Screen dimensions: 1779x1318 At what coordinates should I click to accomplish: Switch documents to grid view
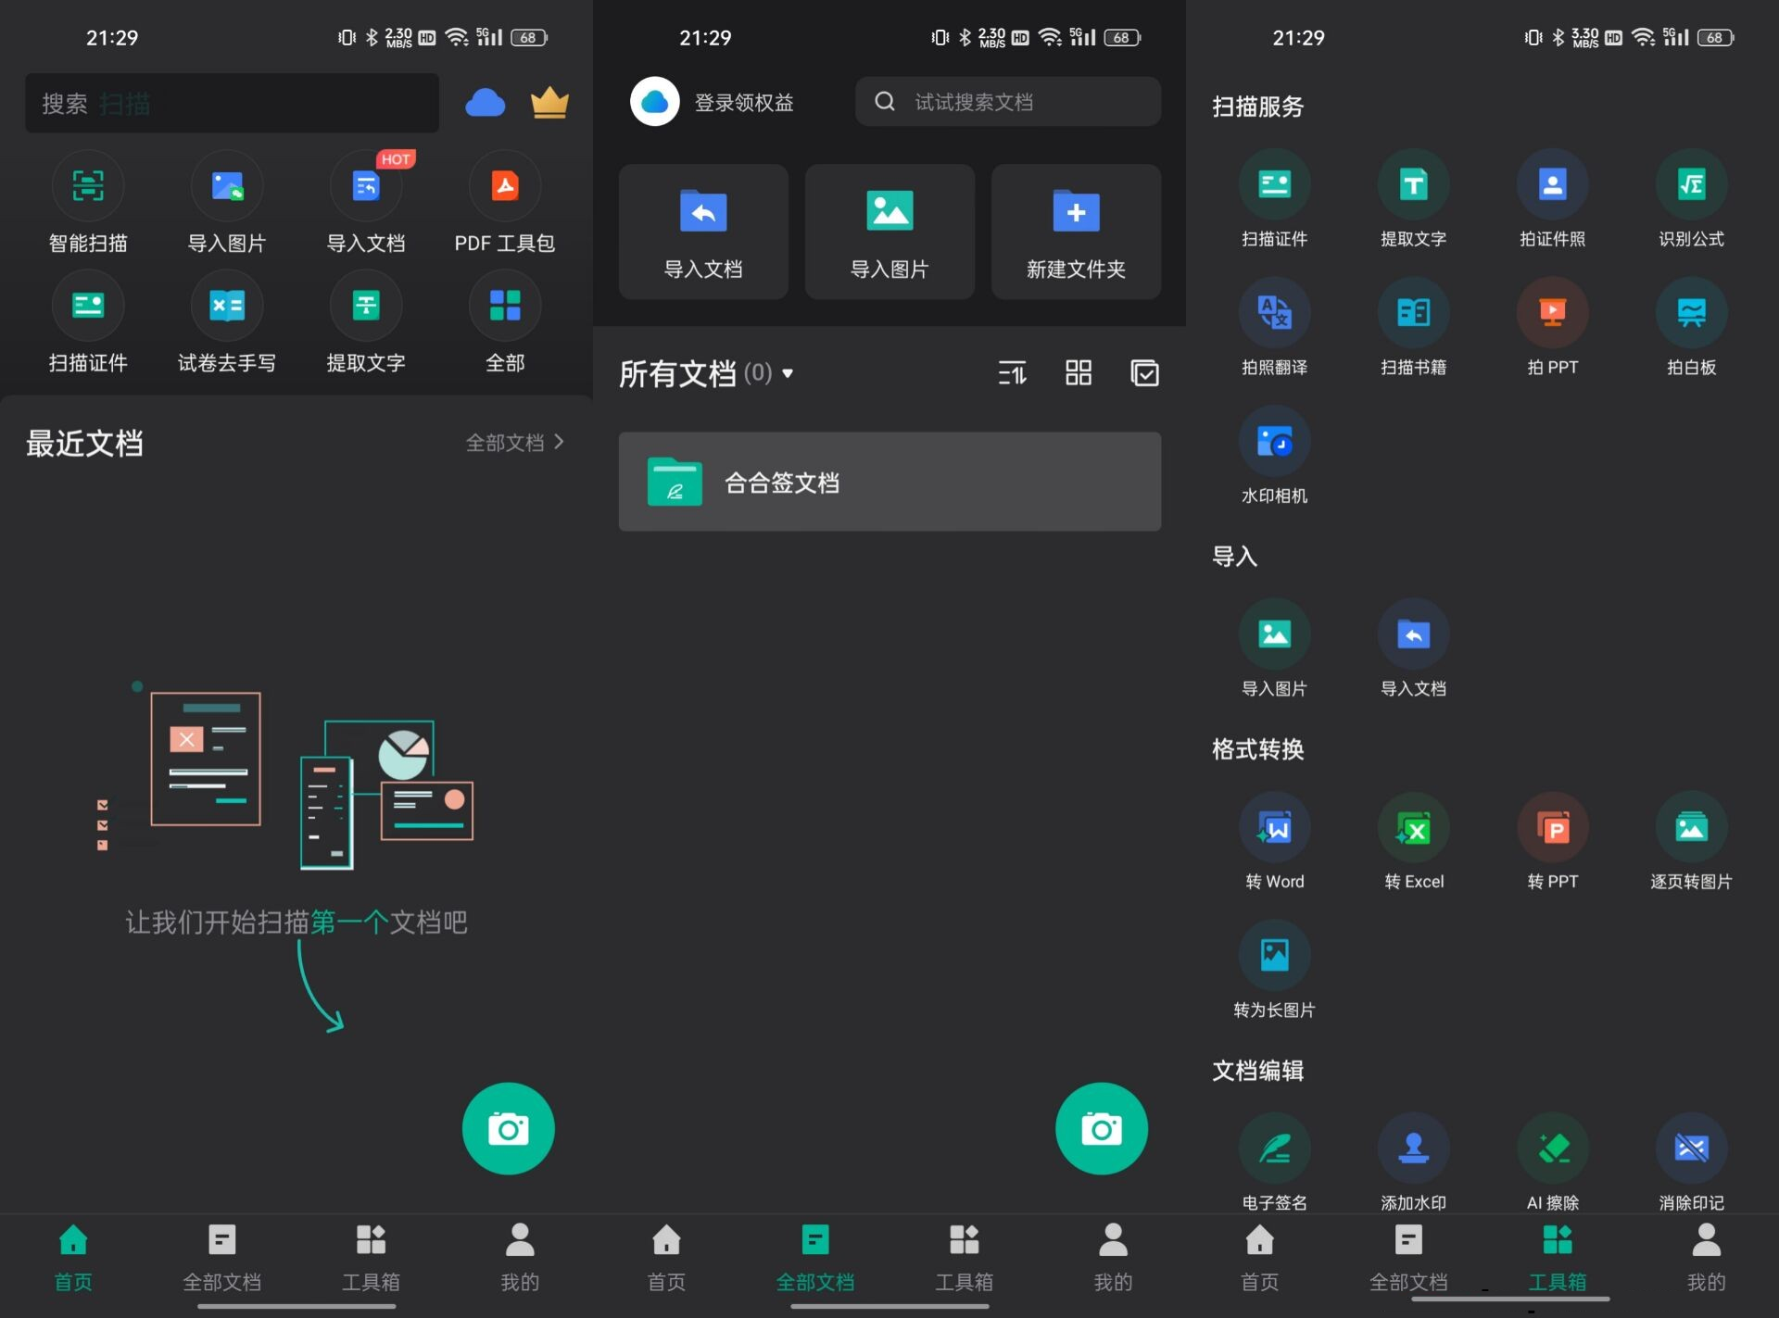(x=1078, y=373)
